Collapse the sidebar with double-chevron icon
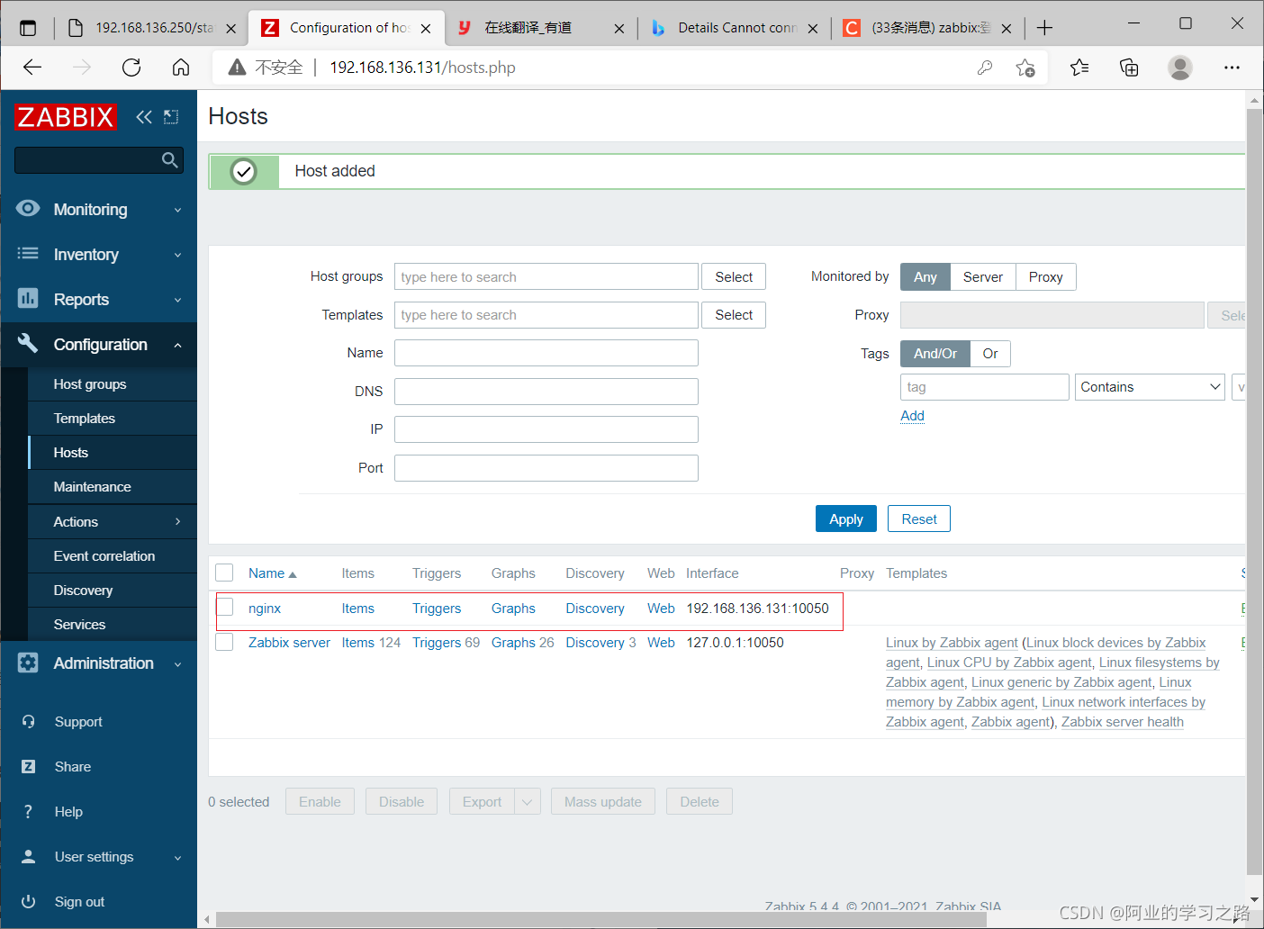This screenshot has height=929, width=1264. coord(144,117)
